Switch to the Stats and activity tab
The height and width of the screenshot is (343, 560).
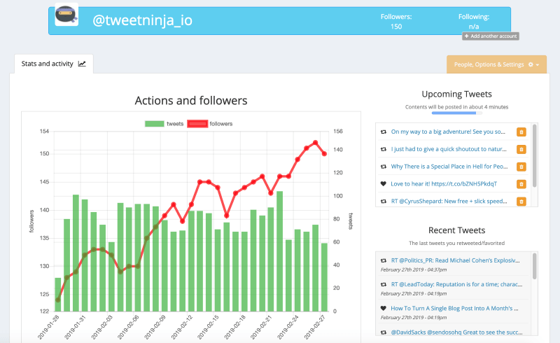click(x=53, y=64)
